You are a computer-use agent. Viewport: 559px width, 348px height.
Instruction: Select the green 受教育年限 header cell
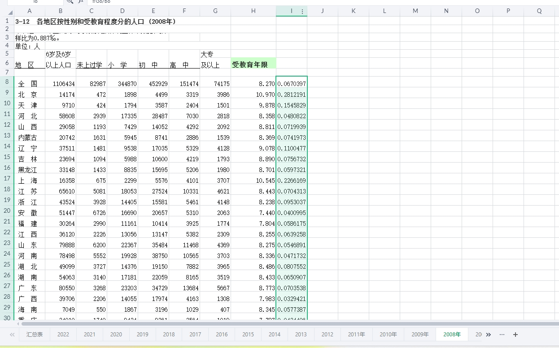point(253,64)
